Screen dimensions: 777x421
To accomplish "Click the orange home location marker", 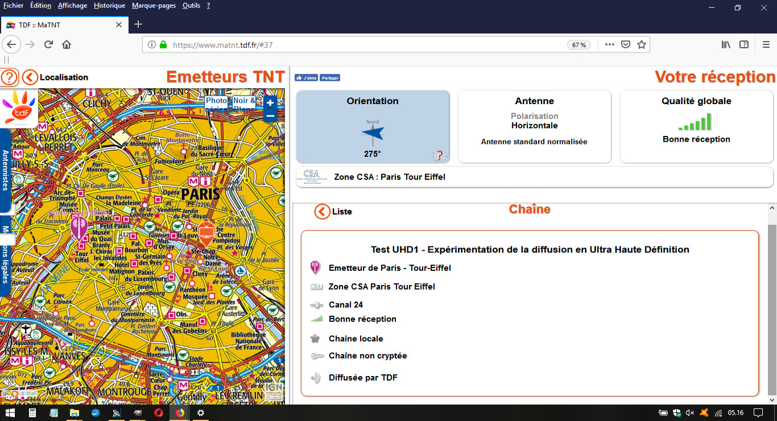I will (206, 234).
